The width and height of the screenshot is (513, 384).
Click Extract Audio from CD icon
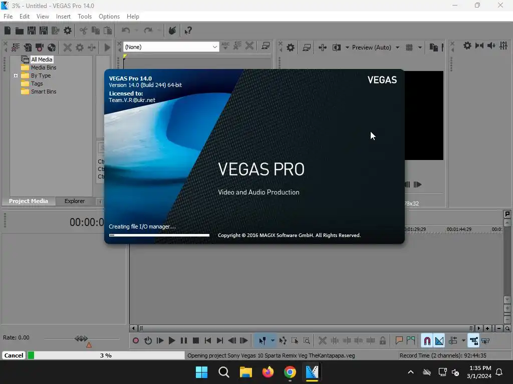pyautogui.click(x=52, y=47)
